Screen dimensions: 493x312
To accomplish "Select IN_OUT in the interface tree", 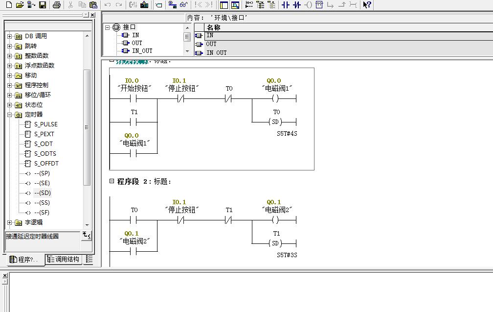I will click(x=142, y=50).
